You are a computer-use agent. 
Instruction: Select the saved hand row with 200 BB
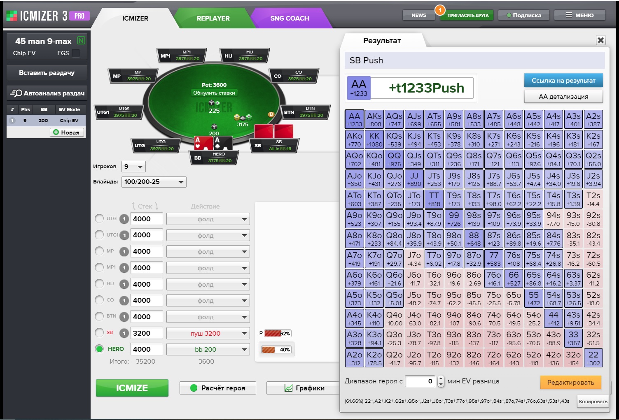pos(46,121)
